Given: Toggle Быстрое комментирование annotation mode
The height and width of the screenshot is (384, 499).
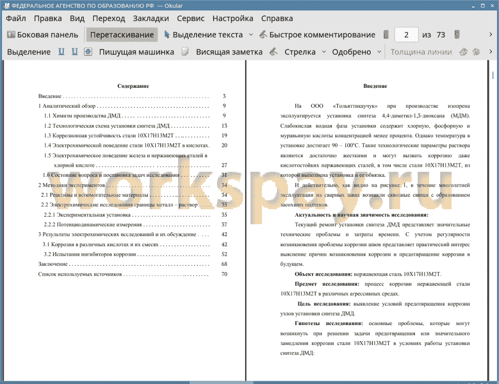Looking at the screenshot, I should pos(317,35).
